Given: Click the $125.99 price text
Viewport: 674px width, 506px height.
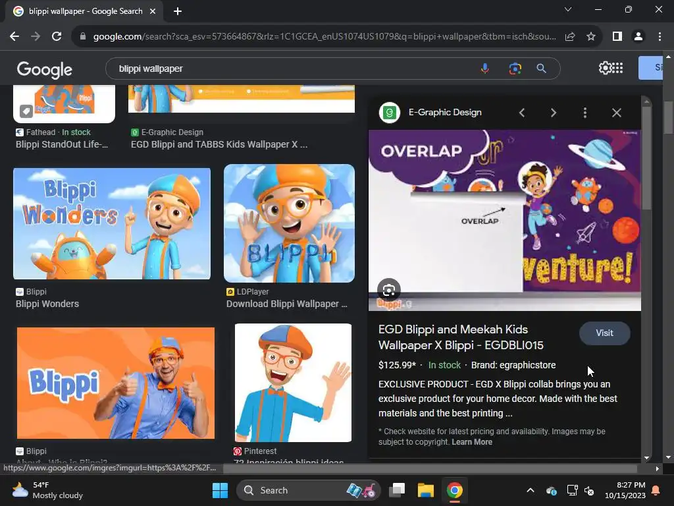Looking at the screenshot, I should pyautogui.click(x=397, y=365).
